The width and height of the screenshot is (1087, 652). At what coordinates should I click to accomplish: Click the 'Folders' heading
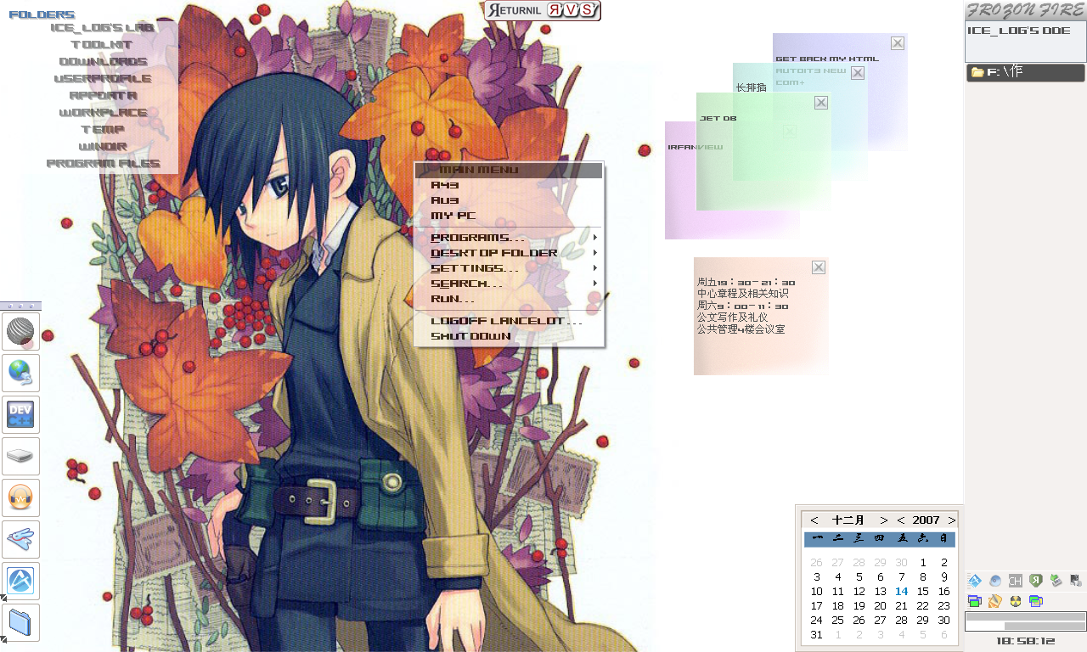pos(42,14)
